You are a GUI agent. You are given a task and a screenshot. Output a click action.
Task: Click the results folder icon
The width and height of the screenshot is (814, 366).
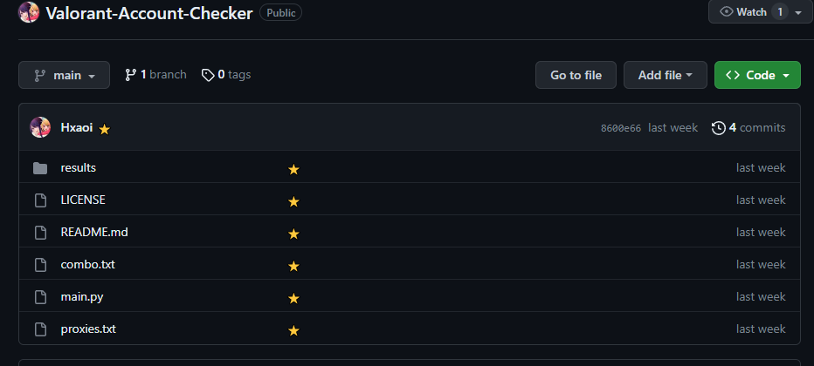(x=39, y=168)
